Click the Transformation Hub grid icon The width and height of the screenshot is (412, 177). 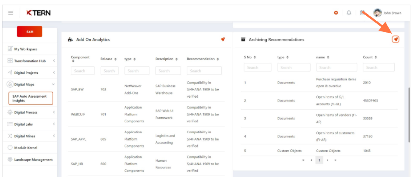point(10,61)
